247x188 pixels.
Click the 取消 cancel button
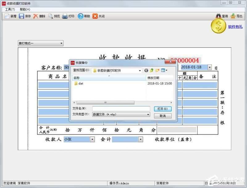pyautogui.click(x=162, y=116)
